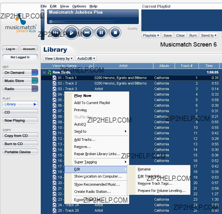Open the Help menu
The height and width of the screenshot is (214, 222).
point(93,7)
